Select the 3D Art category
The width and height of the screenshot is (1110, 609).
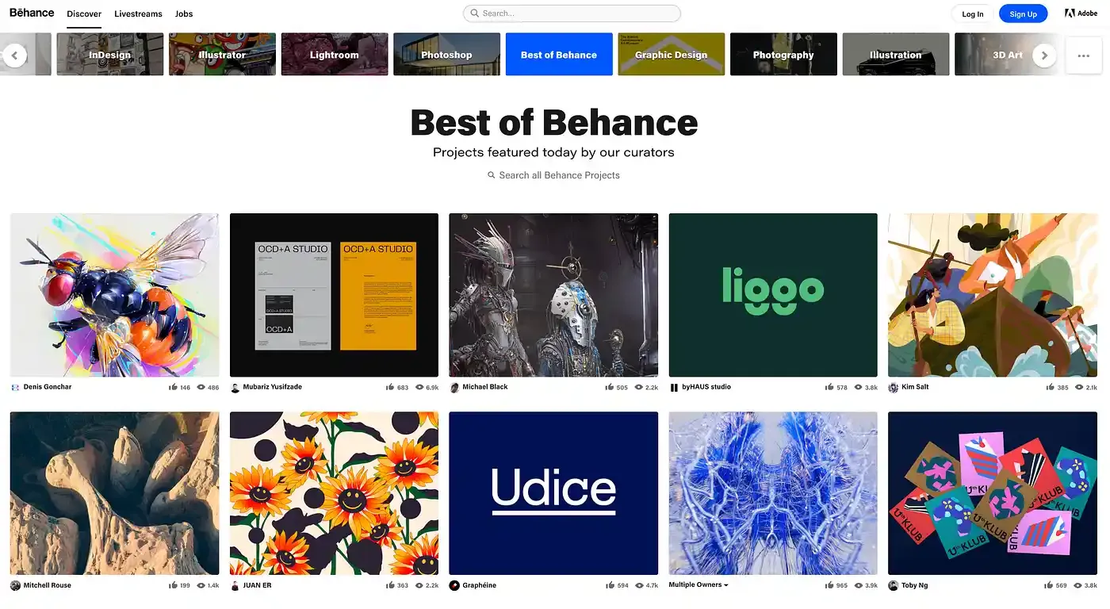pos(1007,54)
